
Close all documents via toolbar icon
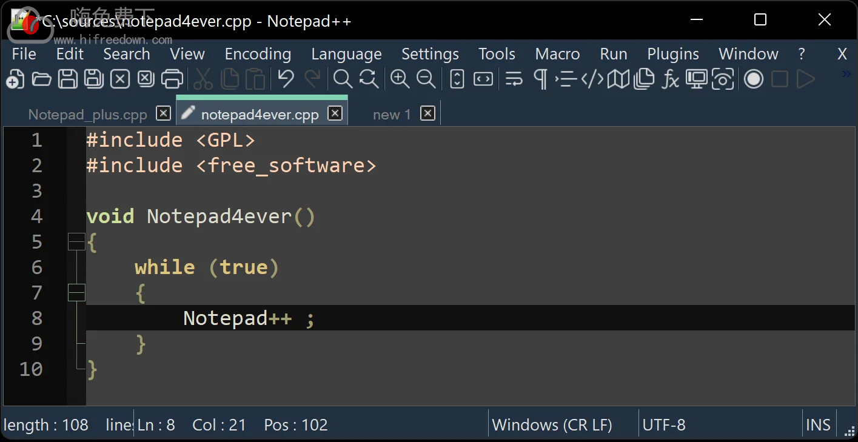(146, 79)
